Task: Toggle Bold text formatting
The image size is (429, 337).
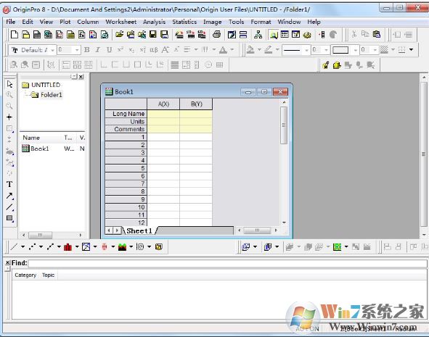Action: 86,50
